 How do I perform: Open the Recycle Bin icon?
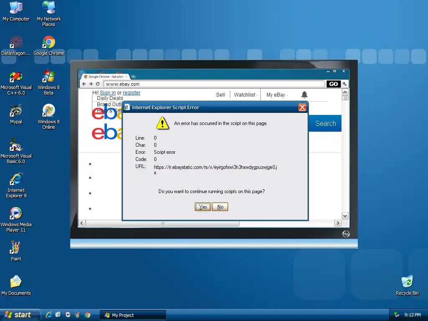pyautogui.click(x=407, y=285)
